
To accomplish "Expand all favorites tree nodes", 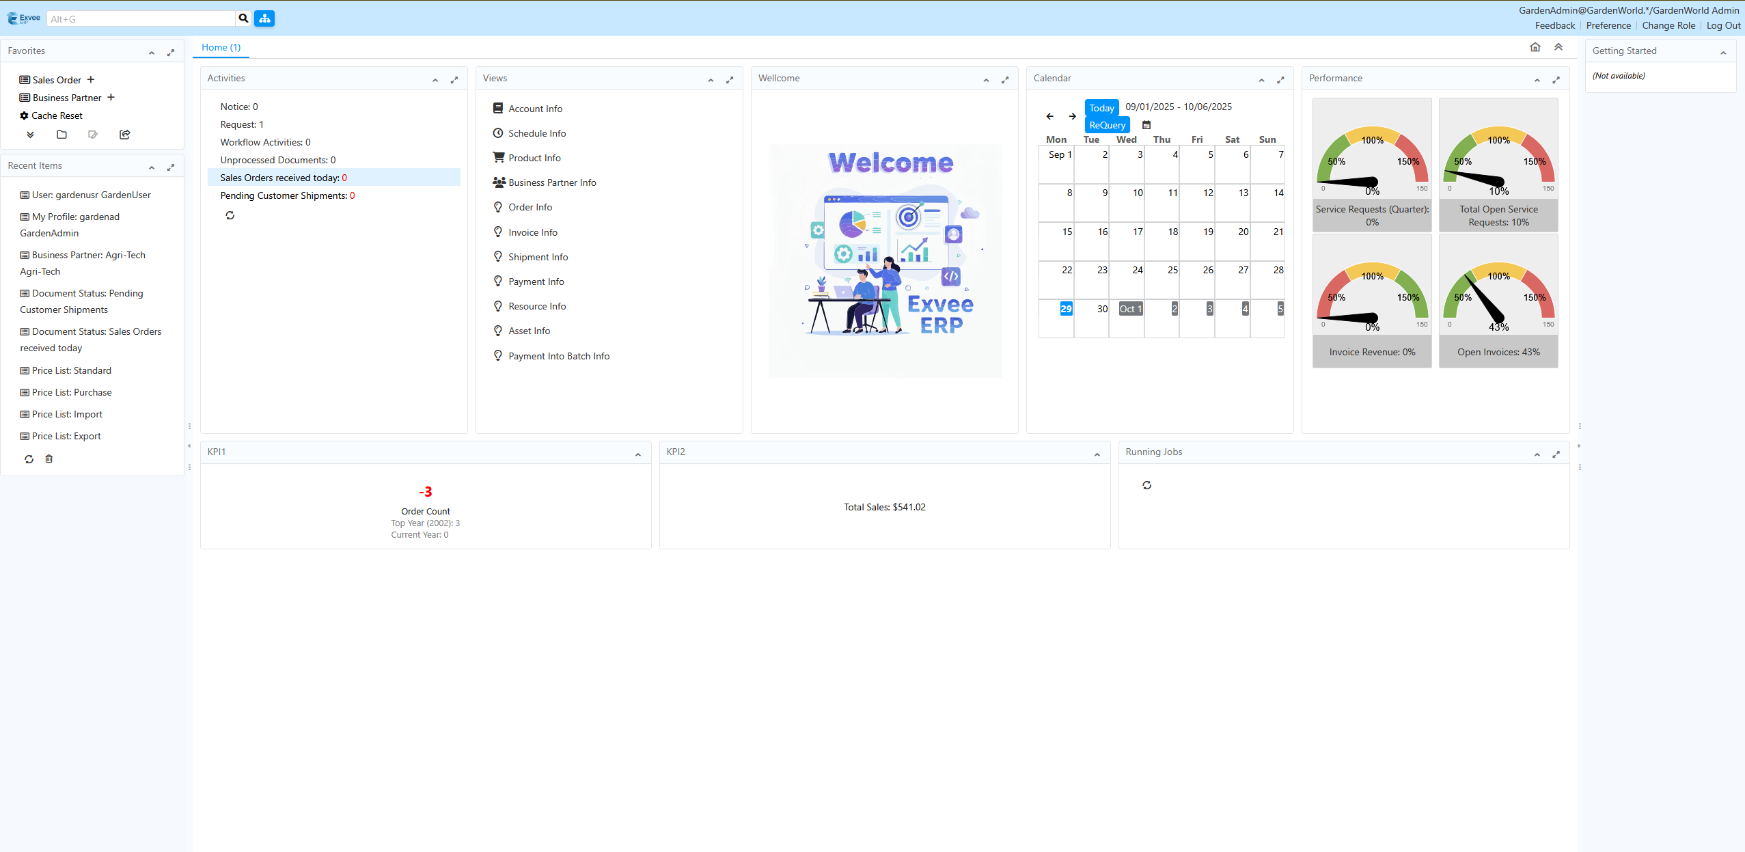I will (x=30, y=135).
